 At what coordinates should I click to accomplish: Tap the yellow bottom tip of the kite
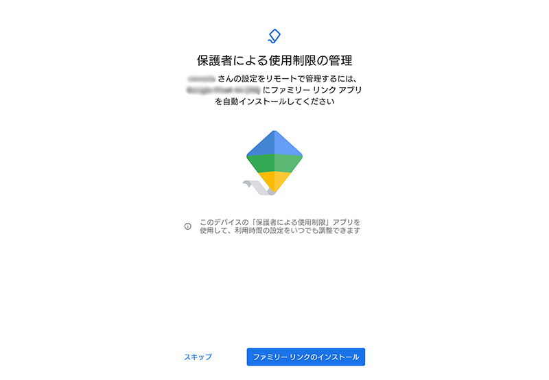(274, 181)
